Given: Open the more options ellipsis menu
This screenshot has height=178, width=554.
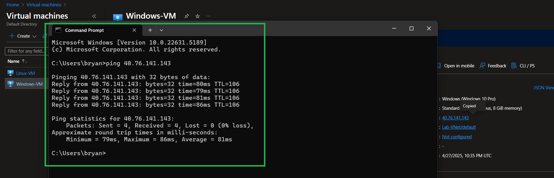Looking at the screenshot, I should (208, 16).
